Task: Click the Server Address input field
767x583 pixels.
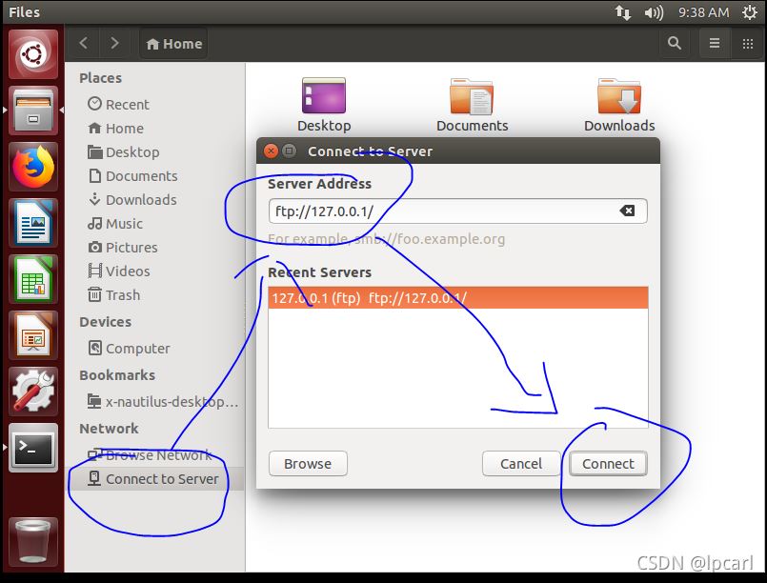Action: pyautogui.click(x=458, y=211)
